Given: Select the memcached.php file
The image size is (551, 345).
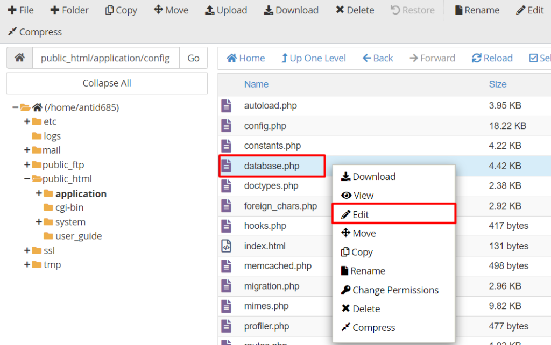Looking at the screenshot, I should tap(278, 266).
